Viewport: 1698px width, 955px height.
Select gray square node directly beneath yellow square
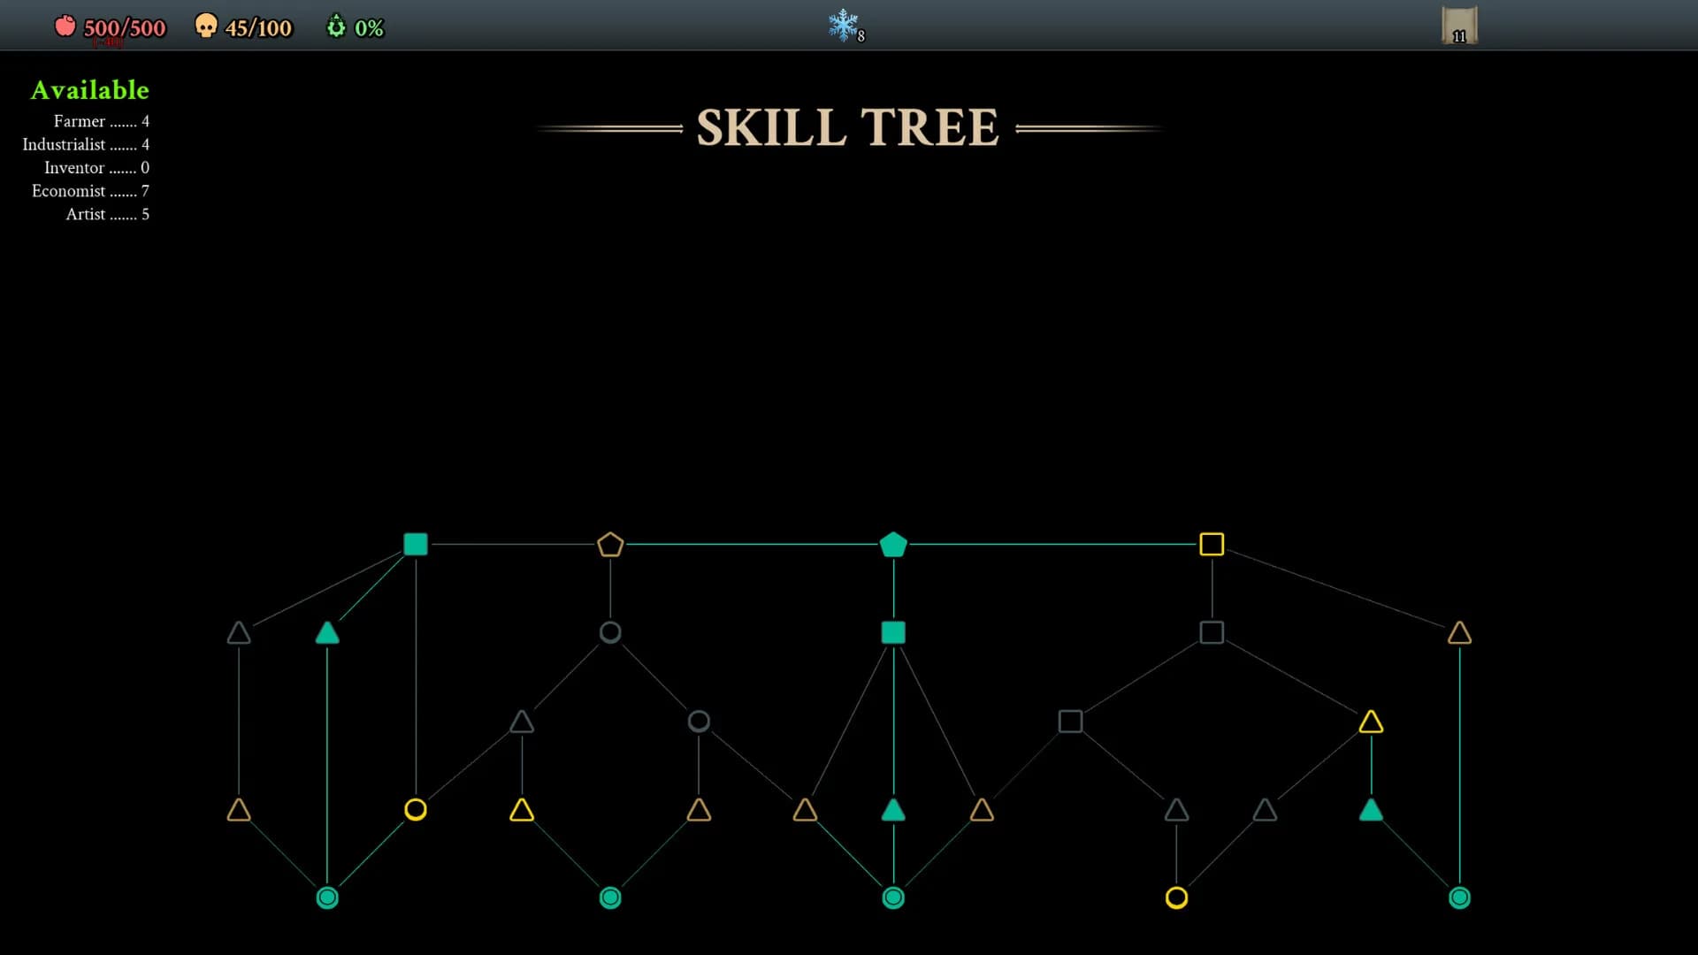[1212, 632]
